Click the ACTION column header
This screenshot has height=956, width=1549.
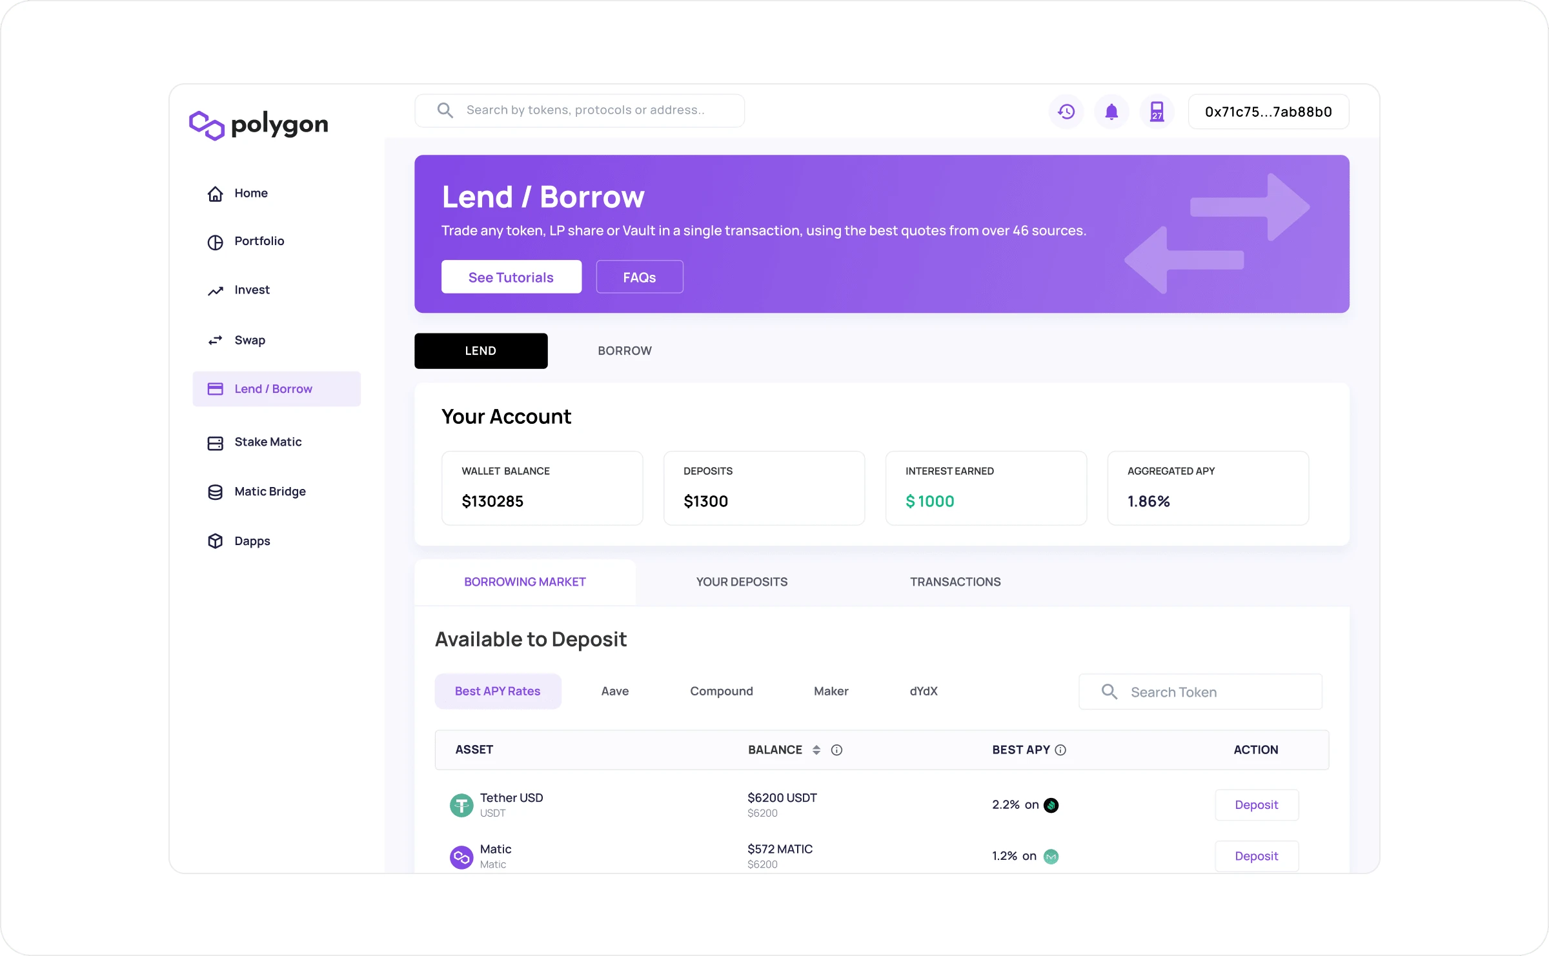click(1256, 750)
